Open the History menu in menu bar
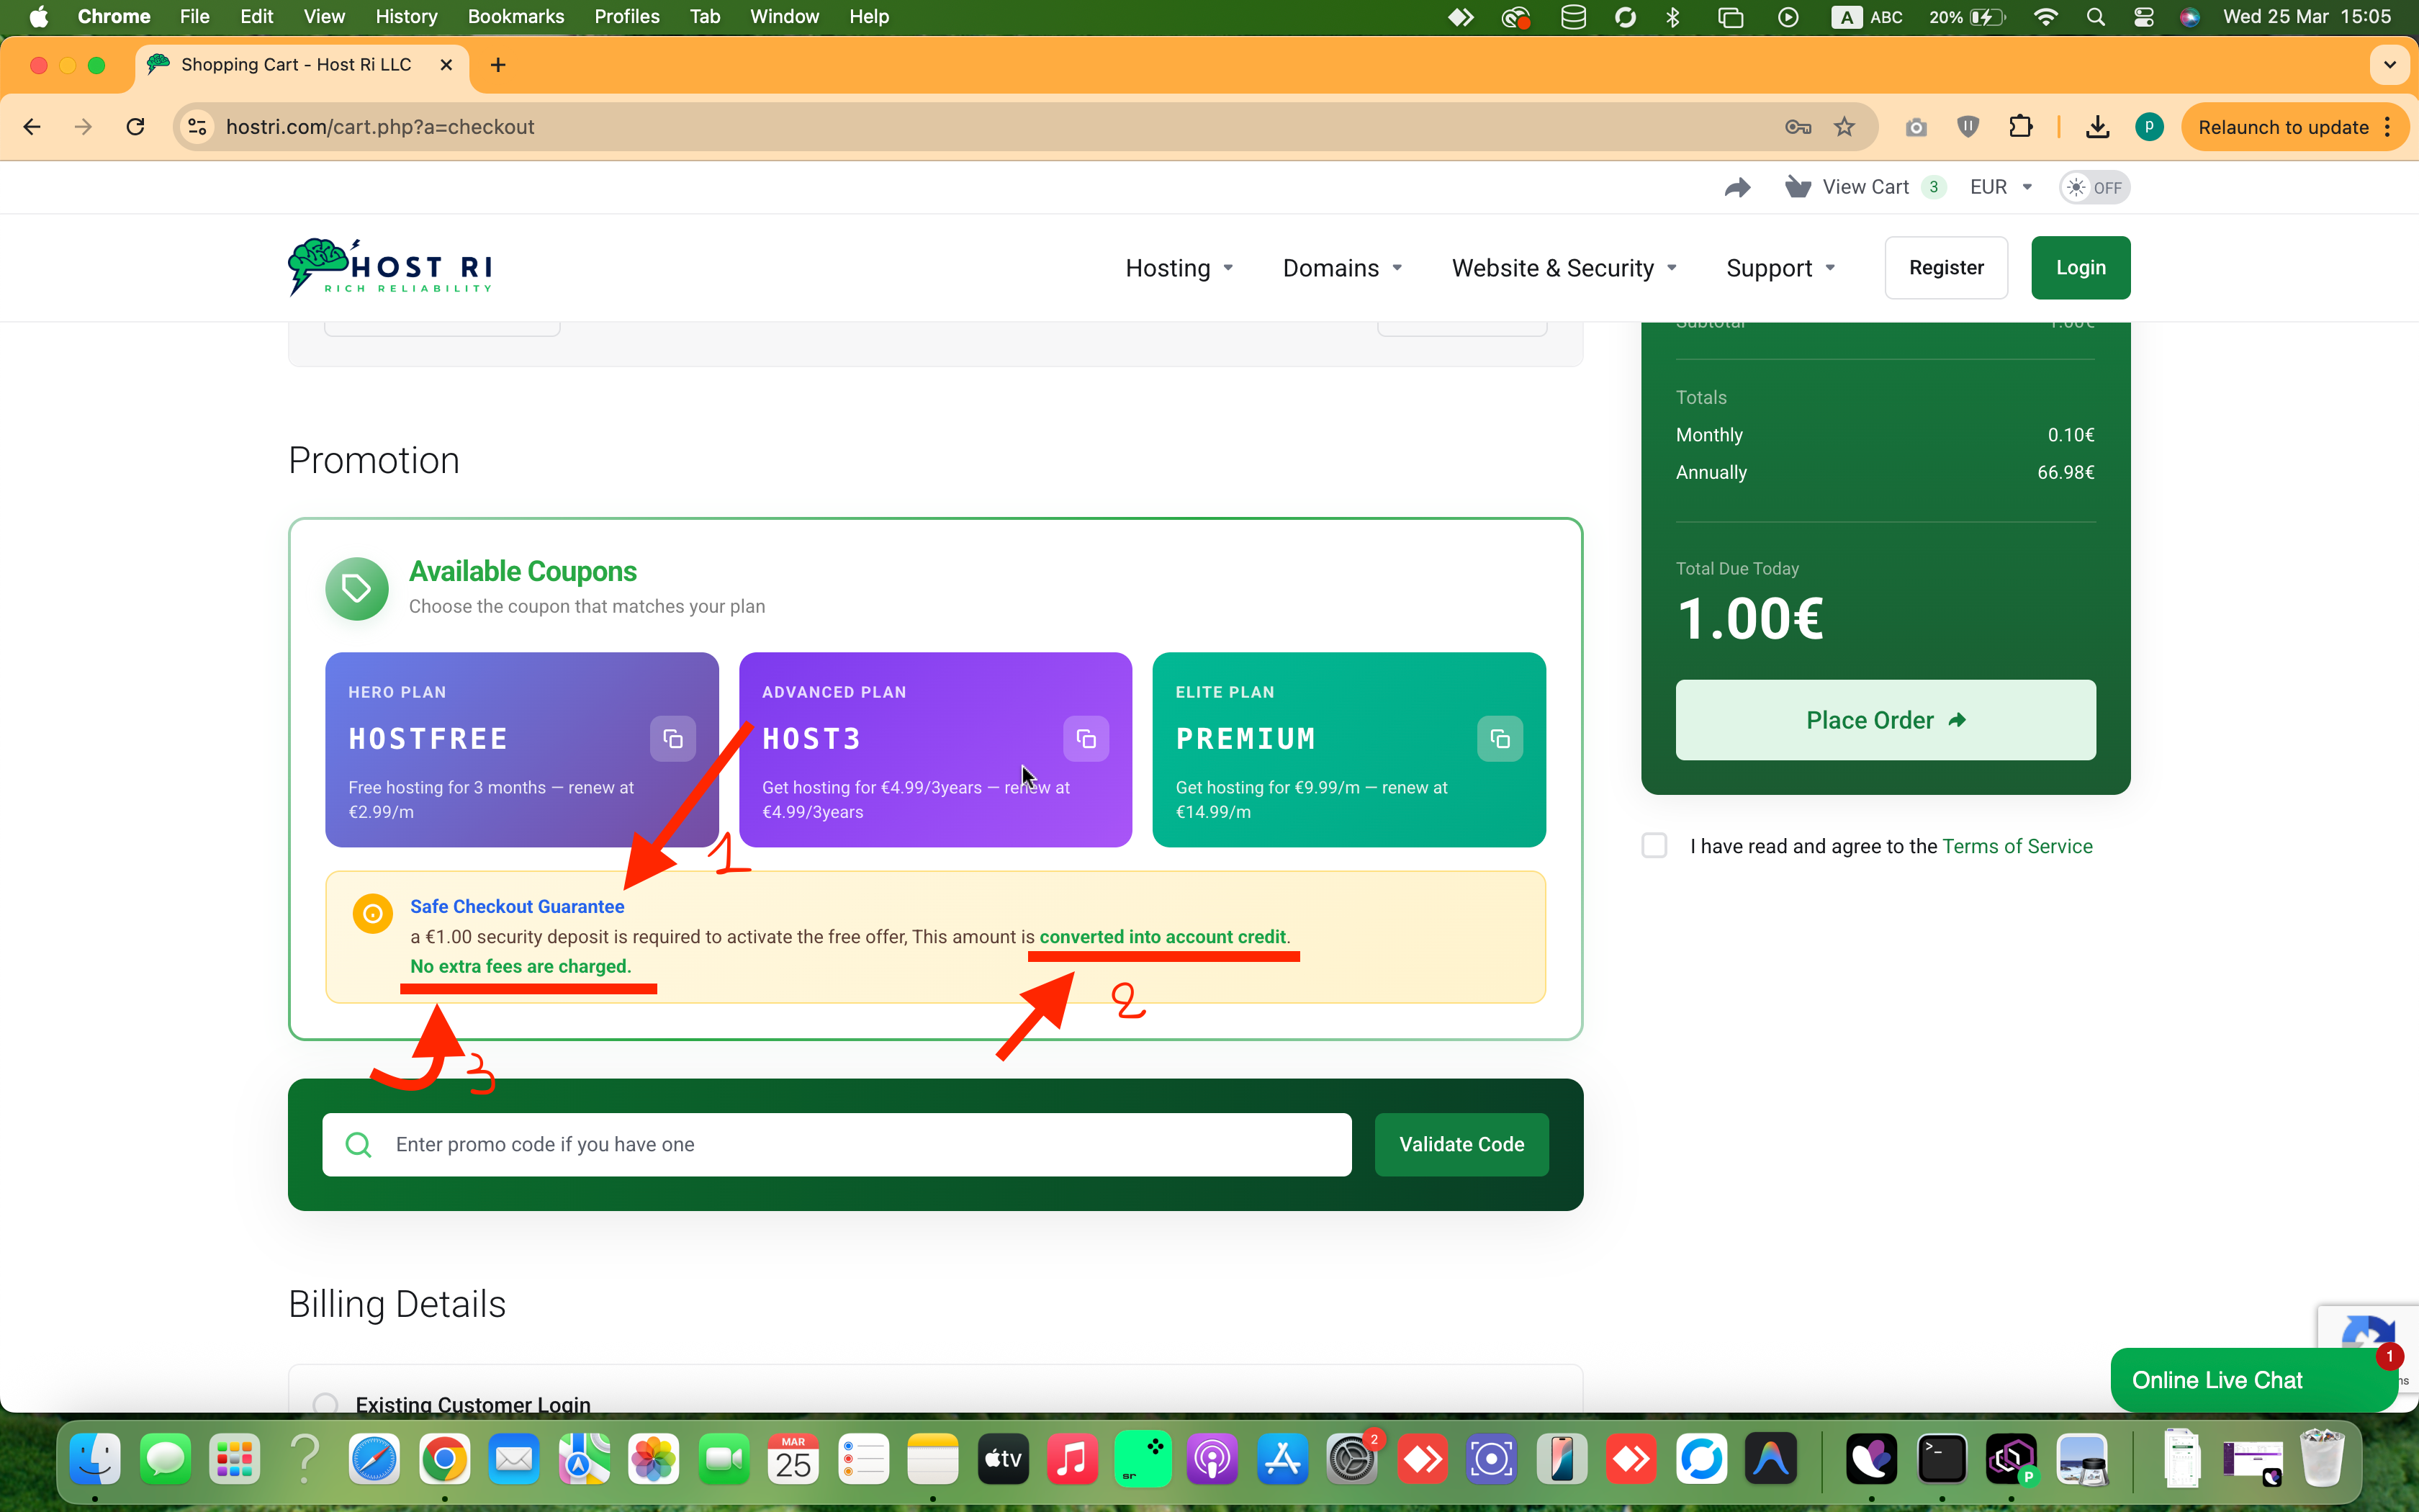 pyautogui.click(x=406, y=16)
